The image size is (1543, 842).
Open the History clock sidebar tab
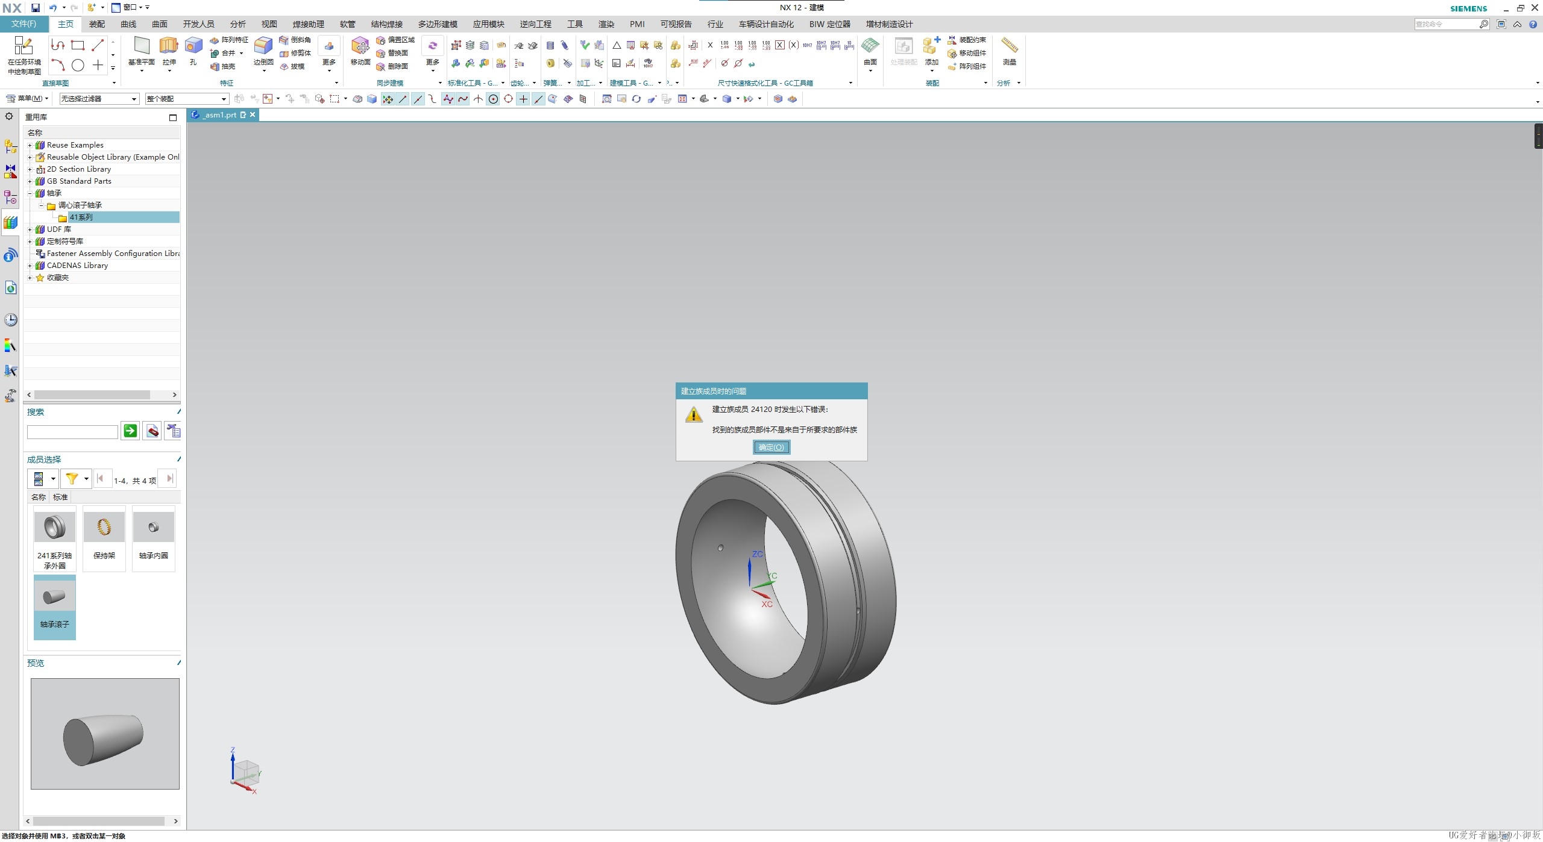10,320
